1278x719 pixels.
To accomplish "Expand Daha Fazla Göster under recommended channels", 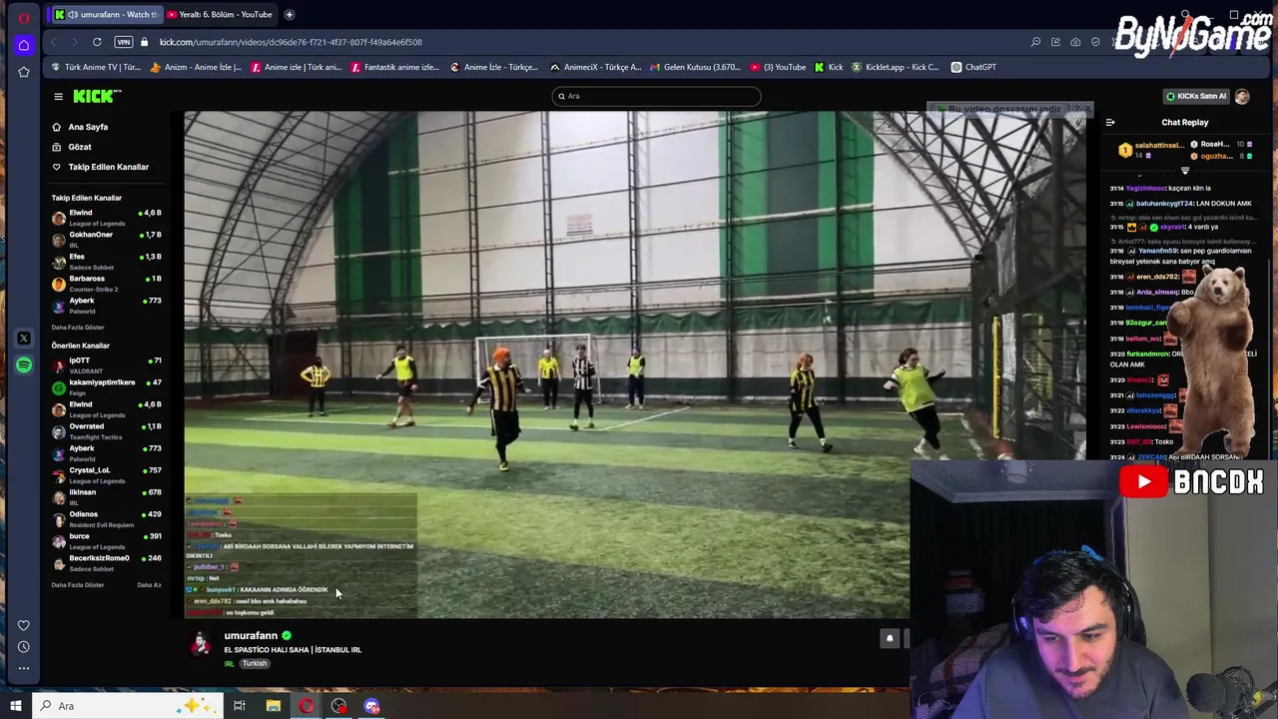I will [78, 585].
